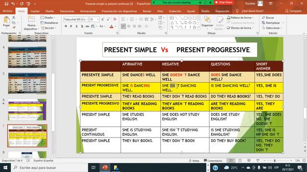This screenshot has height=172, width=307.
Task: Decrease font size with the smaller A icon
Action: pyautogui.click(x=108, y=19)
